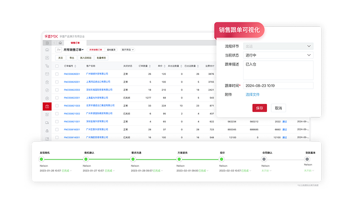Click the home icon in the tab bar
The image size is (353, 204).
tap(60, 43)
